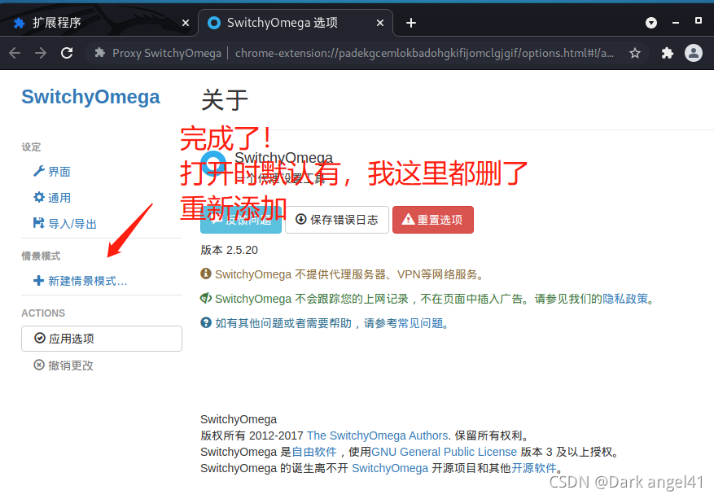Open the SwitchyOmega 开源项目 link
This screenshot has width=714, height=499.
[x=390, y=468]
